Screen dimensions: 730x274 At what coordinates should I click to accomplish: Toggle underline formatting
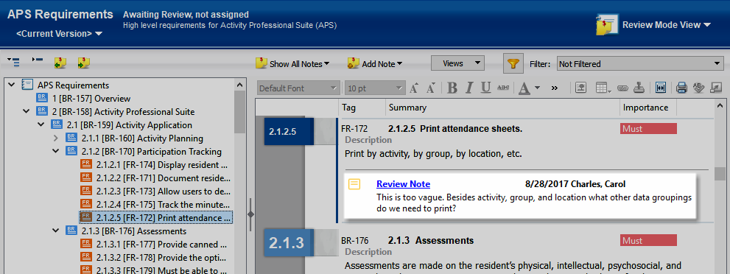pos(486,88)
